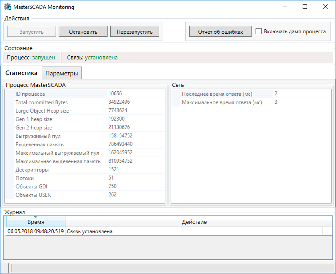Select the last response time value 2
The image size is (336, 274).
(x=276, y=94)
